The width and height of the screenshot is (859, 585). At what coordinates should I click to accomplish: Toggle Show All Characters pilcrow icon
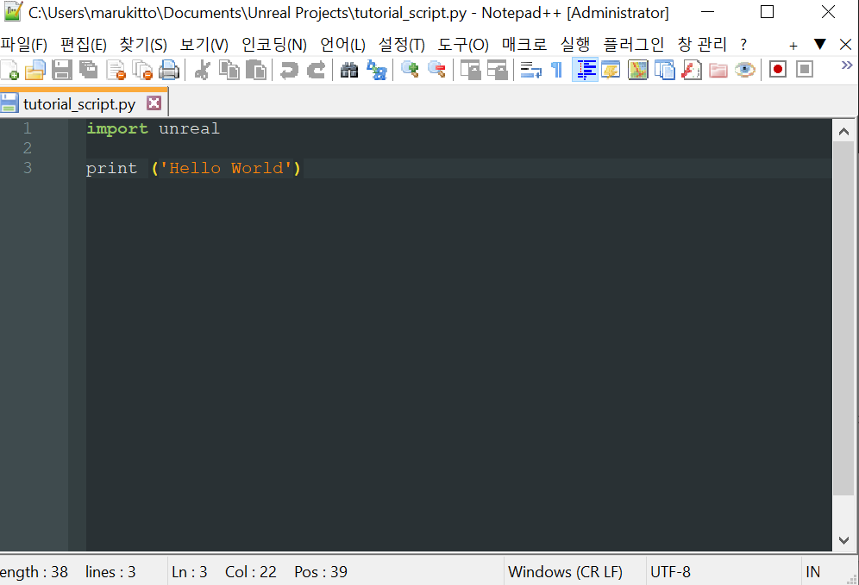pyautogui.click(x=557, y=70)
